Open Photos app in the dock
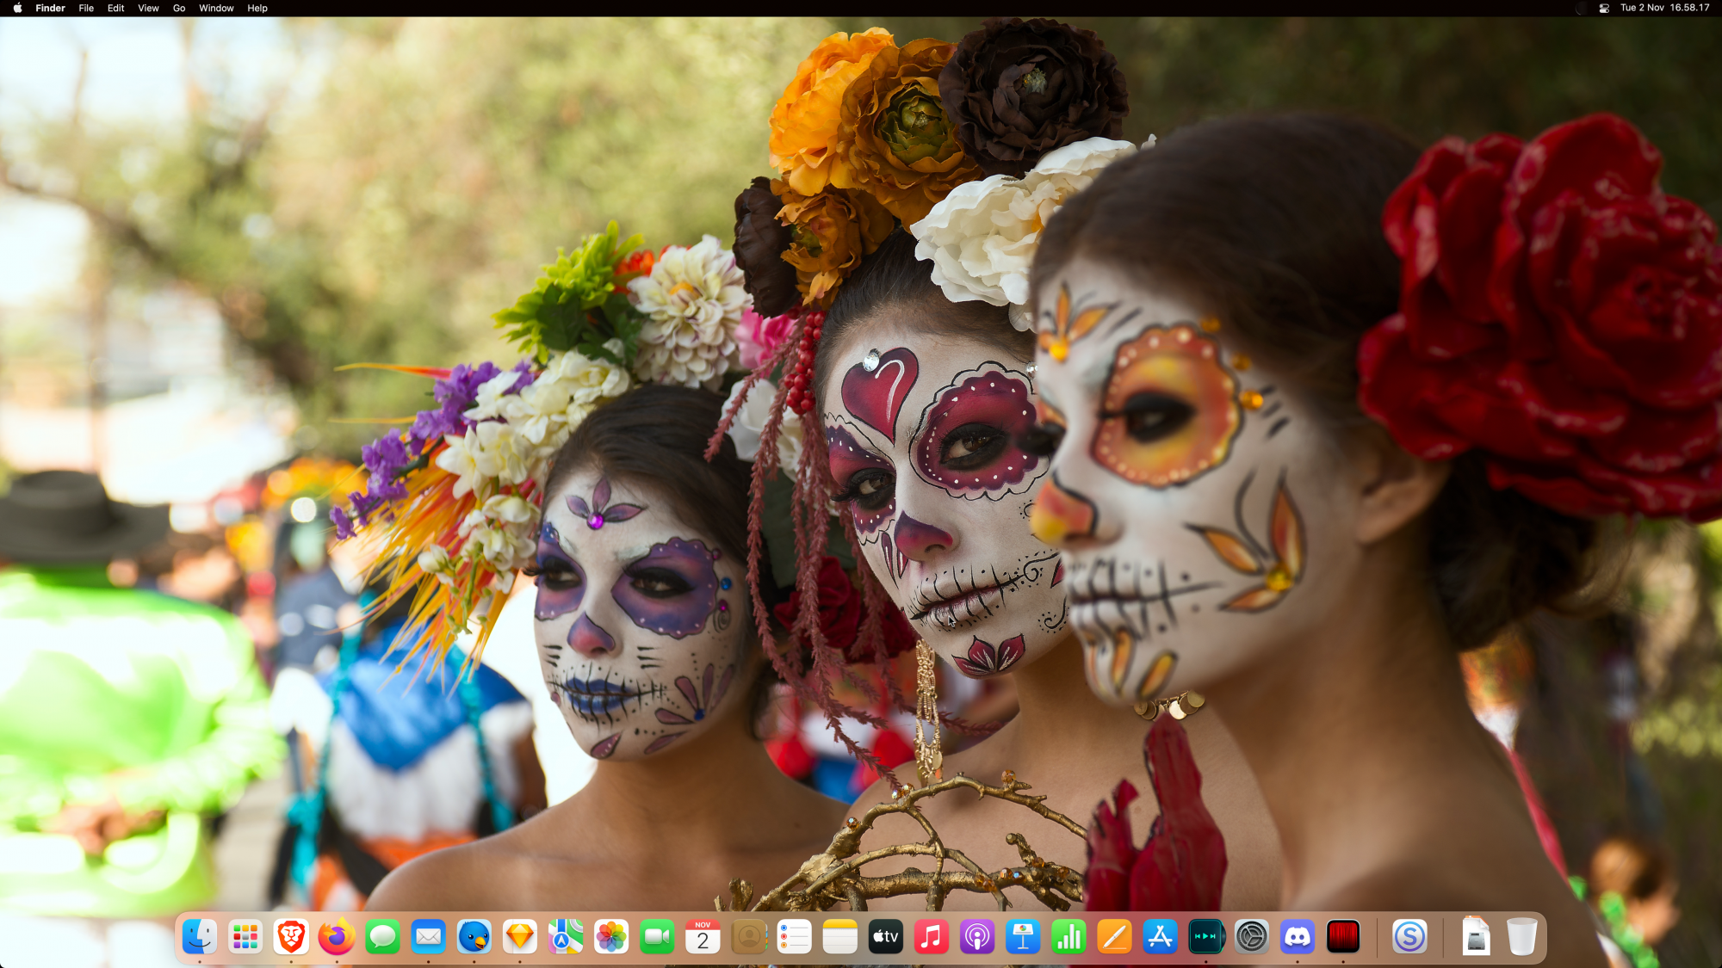This screenshot has height=968, width=1722. click(611, 936)
